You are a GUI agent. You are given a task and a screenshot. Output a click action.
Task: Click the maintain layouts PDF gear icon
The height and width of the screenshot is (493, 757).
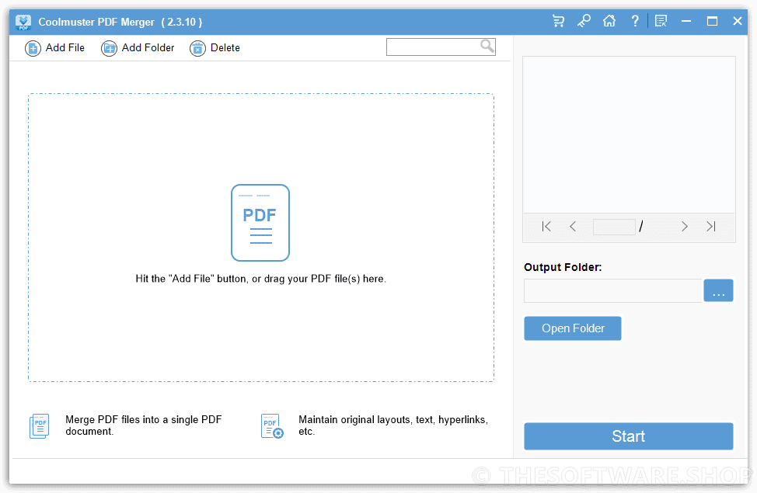[x=272, y=426]
